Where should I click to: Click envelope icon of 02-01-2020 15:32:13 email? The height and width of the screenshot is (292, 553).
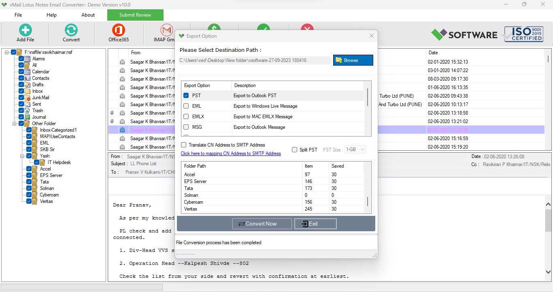pyautogui.click(x=122, y=62)
